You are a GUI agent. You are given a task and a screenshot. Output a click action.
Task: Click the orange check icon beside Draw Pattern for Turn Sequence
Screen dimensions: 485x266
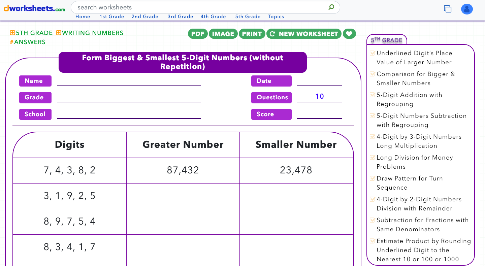[373, 178]
